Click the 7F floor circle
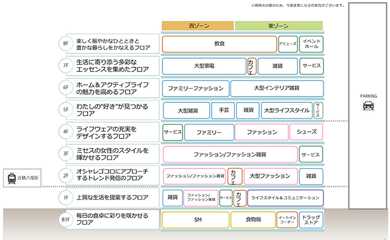The height and width of the screenshot is (240, 390). click(66, 66)
